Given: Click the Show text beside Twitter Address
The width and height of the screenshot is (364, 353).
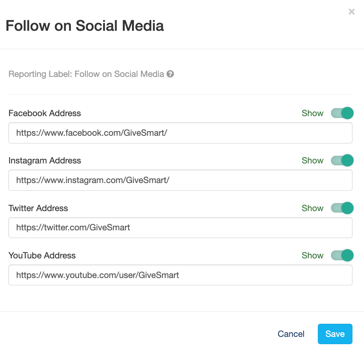Looking at the screenshot, I should [312, 208].
